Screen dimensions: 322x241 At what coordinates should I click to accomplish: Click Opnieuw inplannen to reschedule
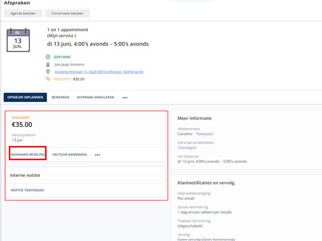(x=25, y=97)
